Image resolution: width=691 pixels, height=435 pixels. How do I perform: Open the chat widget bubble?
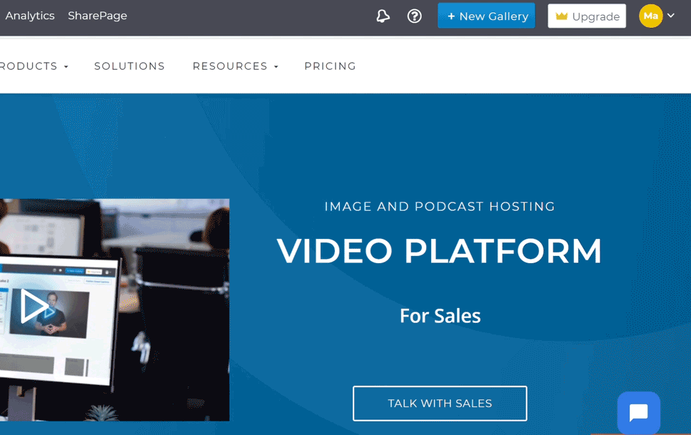tap(638, 412)
